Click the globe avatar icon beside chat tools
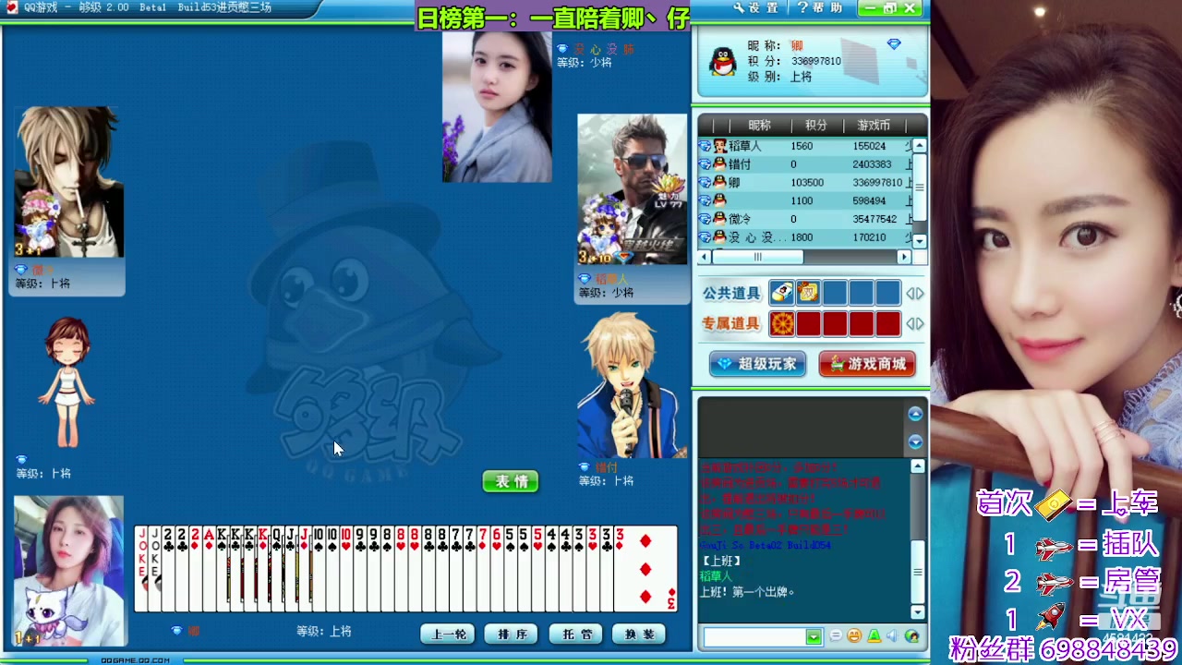 coord(911,636)
